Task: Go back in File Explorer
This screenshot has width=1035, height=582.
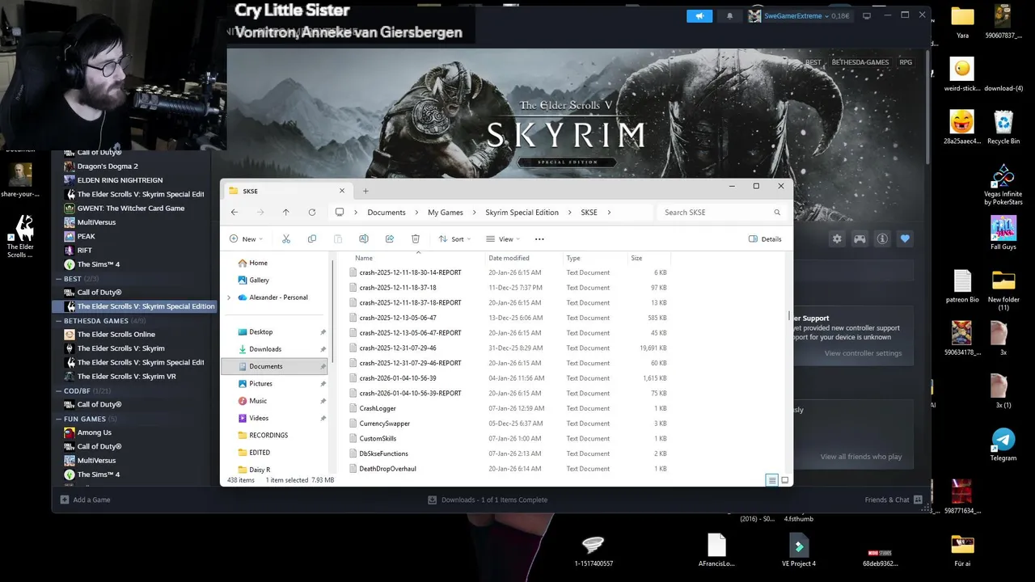Action: coord(234,213)
